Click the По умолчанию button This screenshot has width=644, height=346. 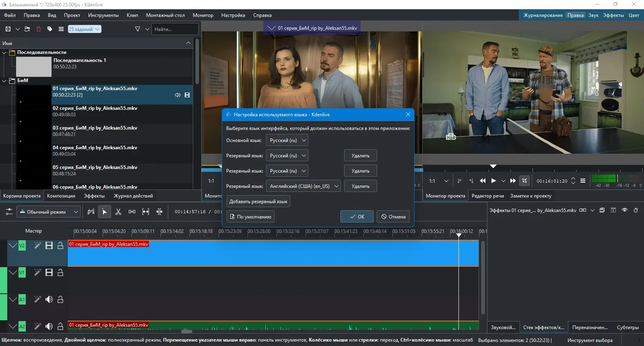point(250,217)
